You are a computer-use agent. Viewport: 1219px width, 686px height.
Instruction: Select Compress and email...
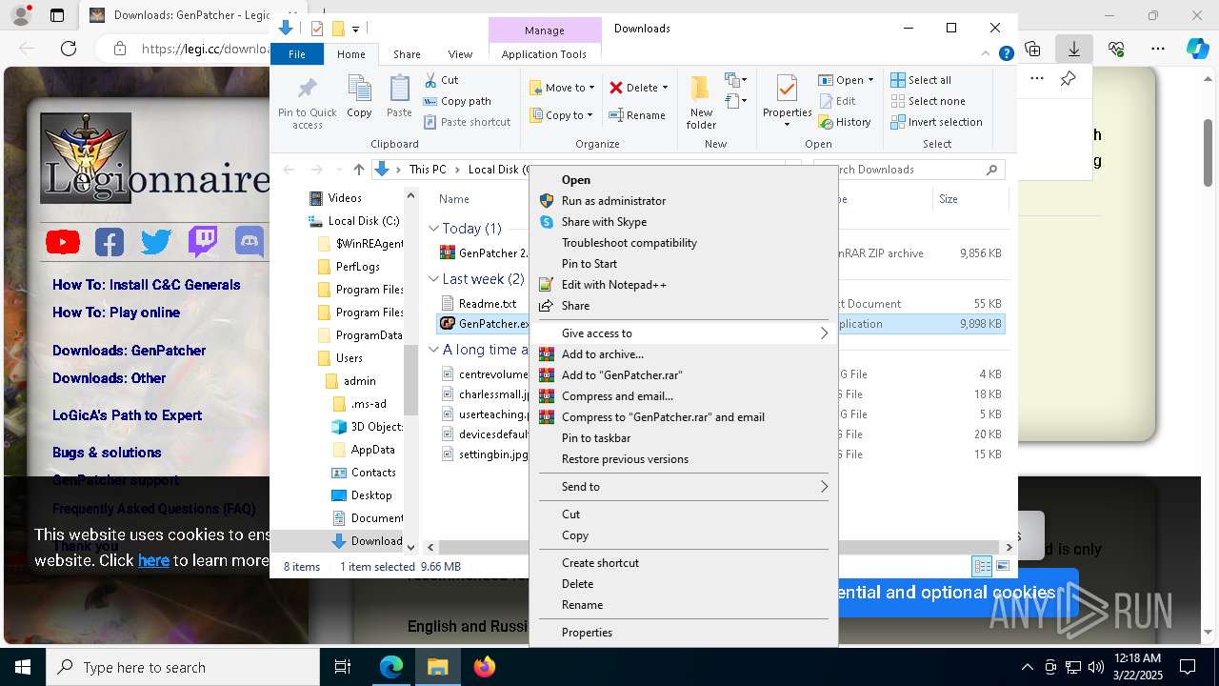[683, 396]
